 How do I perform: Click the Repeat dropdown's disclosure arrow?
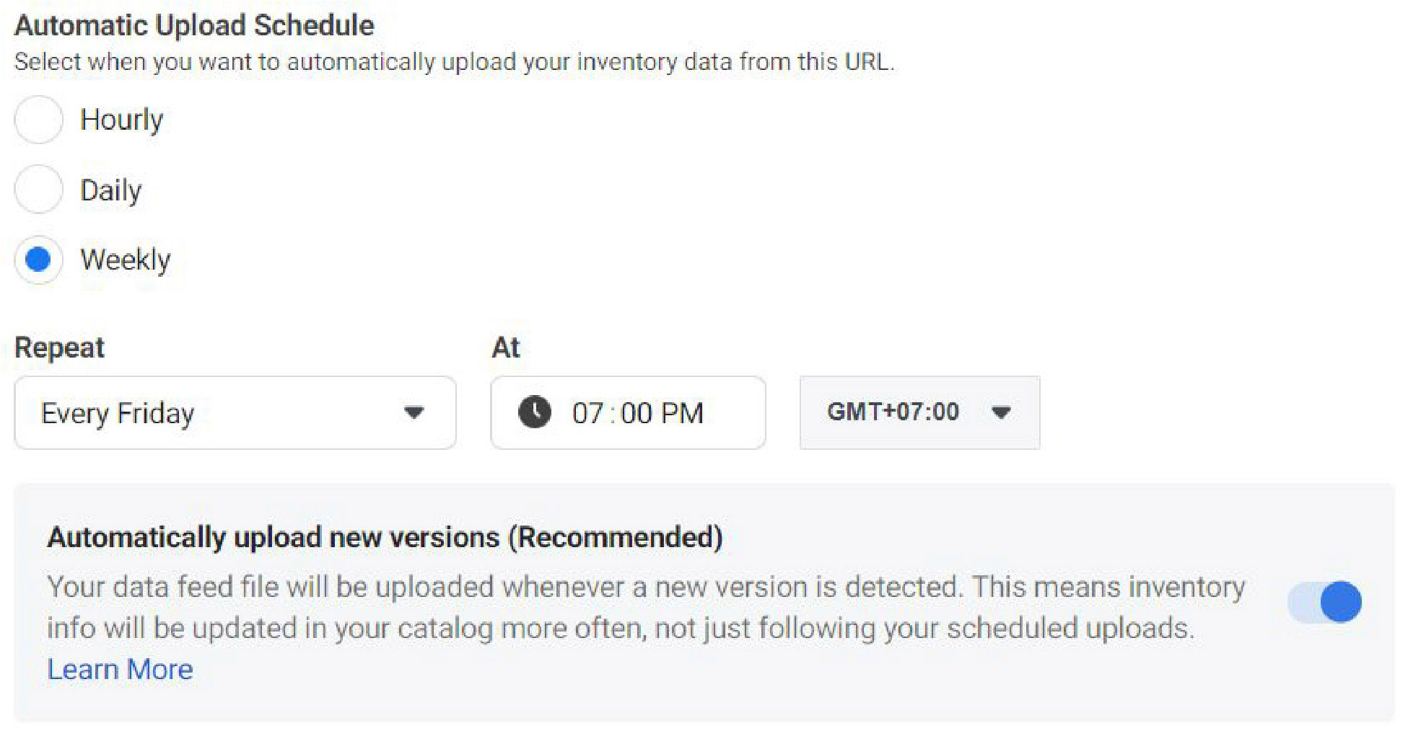click(413, 412)
